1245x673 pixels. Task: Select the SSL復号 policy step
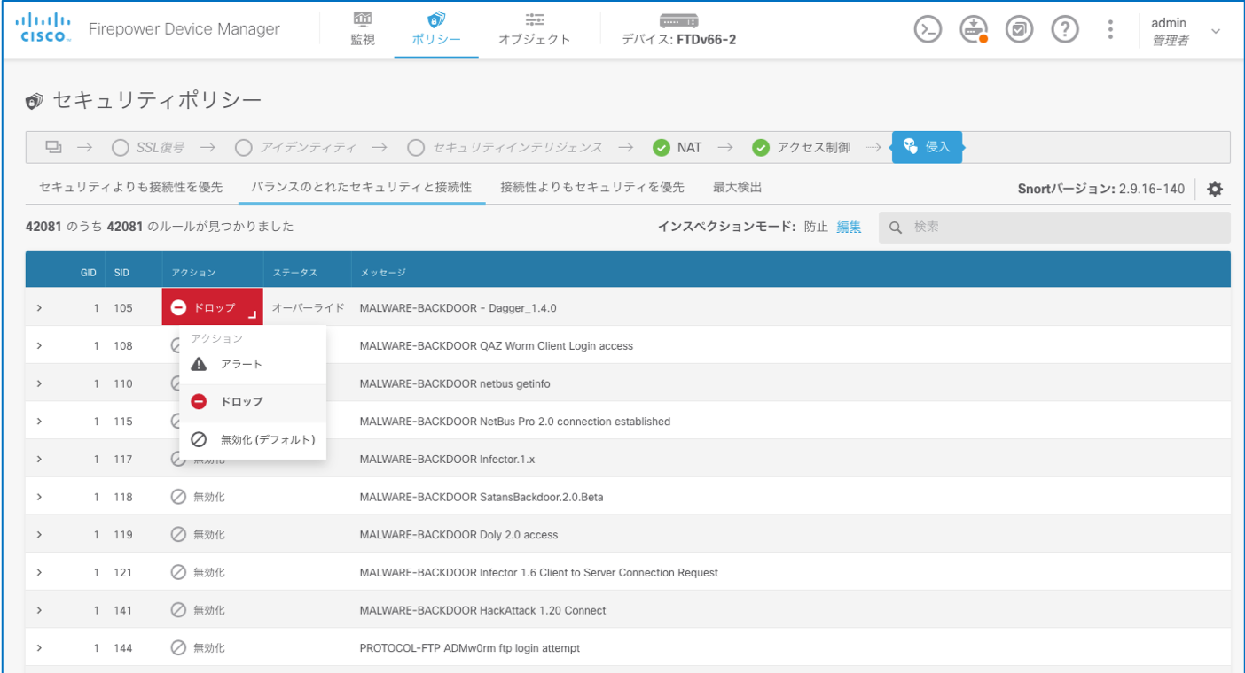pyautogui.click(x=149, y=148)
